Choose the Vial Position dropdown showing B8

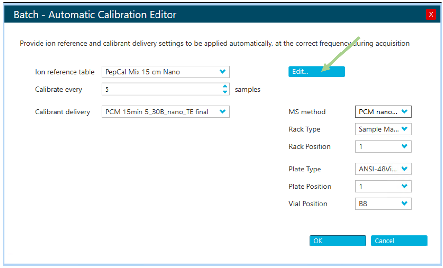point(383,204)
